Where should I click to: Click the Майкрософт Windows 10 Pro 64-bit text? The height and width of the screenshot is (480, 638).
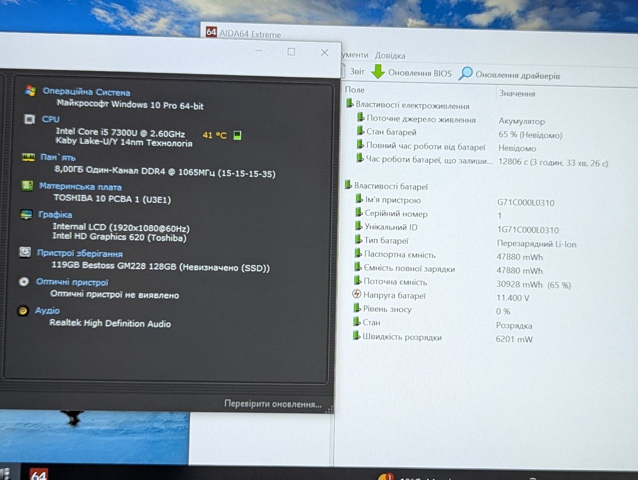(x=130, y=105)
